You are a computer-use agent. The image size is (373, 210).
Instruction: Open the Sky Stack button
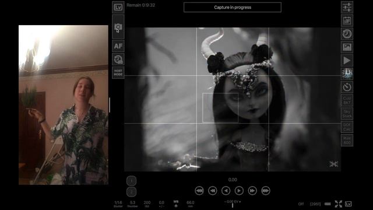347,114
